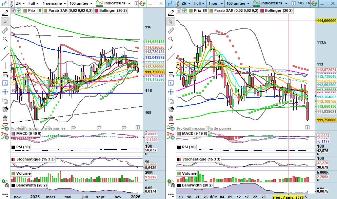Image resolution: width=337 pixels, height=199 pixels.
Task: Select the ruler measurement tool in left chart
Action: [x=5, y=30]
